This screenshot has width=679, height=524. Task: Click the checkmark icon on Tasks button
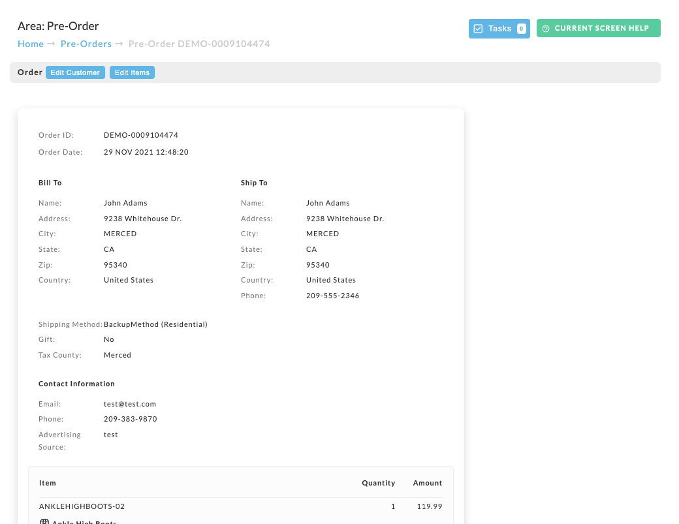pos(478,29)
